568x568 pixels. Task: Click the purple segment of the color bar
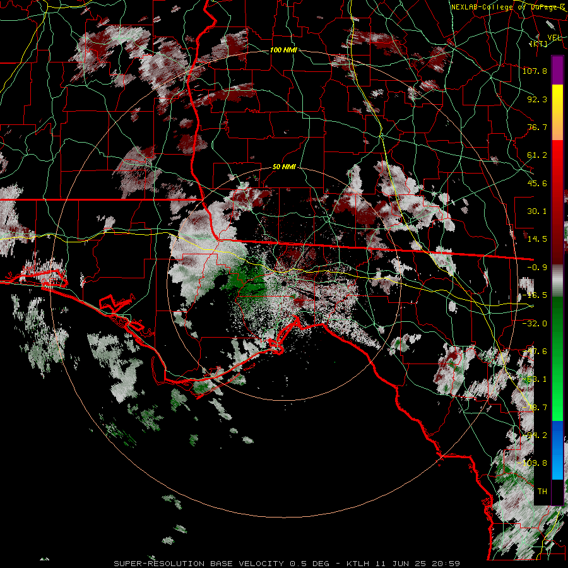coord(557,70)
